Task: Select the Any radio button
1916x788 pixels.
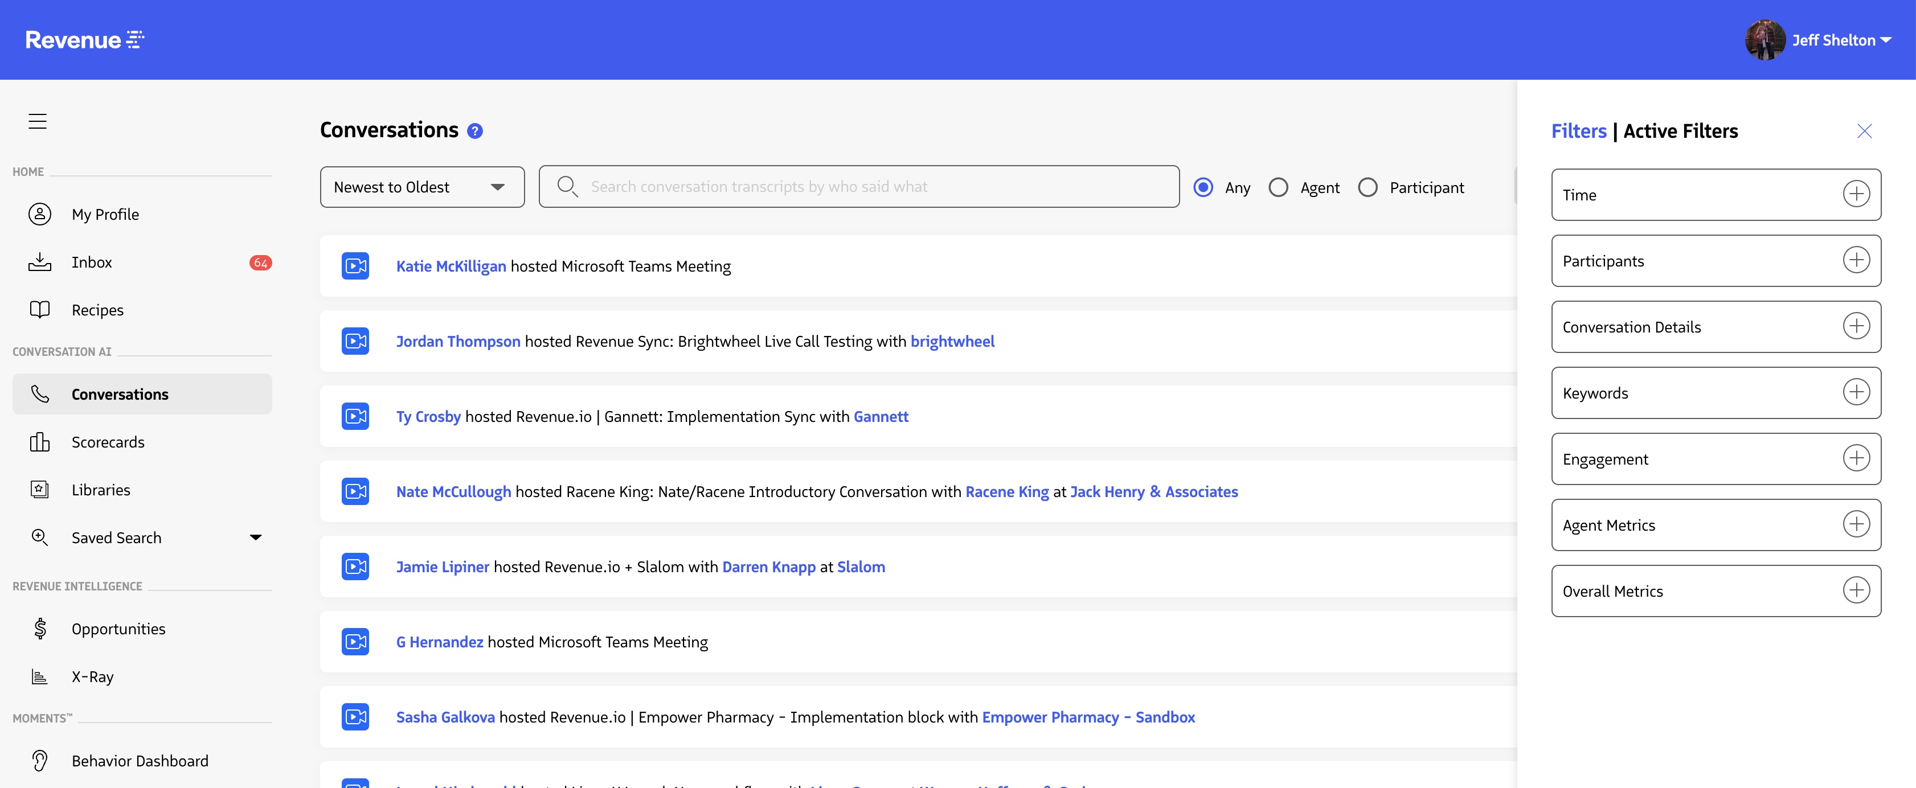Action: pyautogui.click(x=1203, y=187)
